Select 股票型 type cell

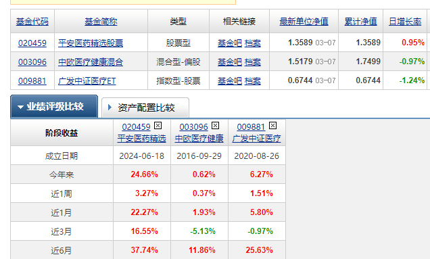point(178,43)
